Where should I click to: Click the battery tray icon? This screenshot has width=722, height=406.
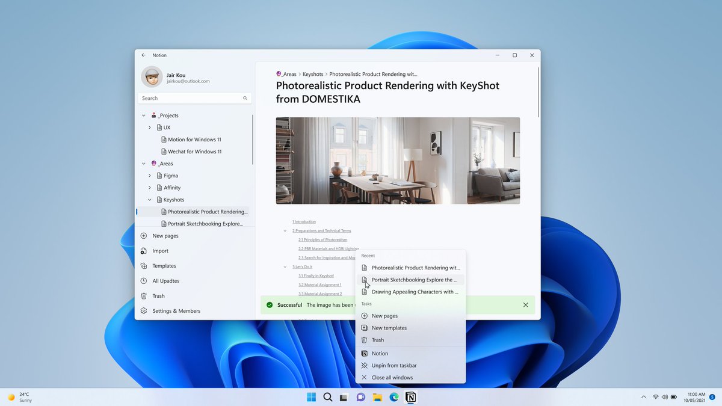tap(674, 397)
